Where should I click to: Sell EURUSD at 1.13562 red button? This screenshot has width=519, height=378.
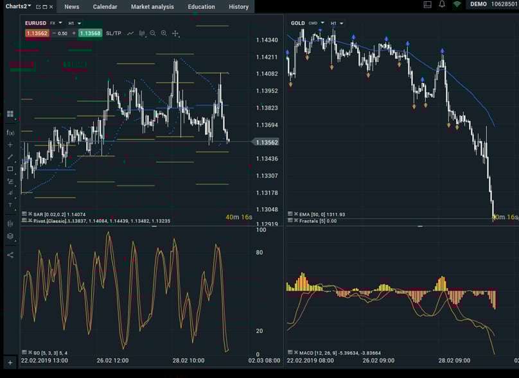[x=37, y=33]
